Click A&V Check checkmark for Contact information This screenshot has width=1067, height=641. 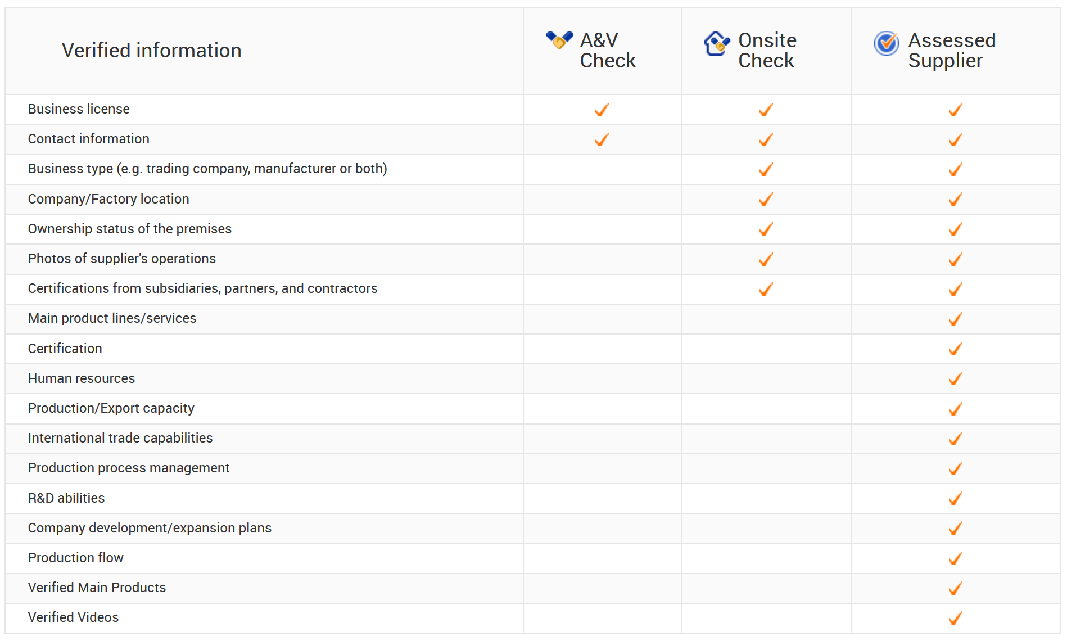602,139
